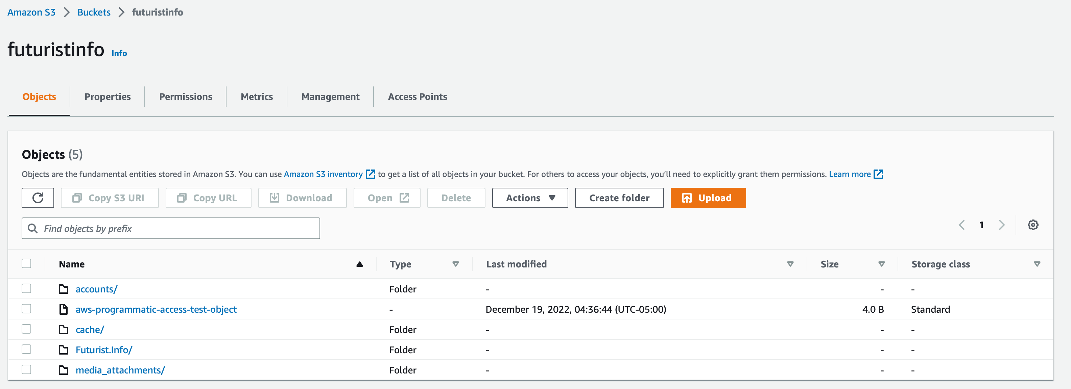The height and width of the screenshot is (389, 1071).
Task: Click the accounts/ folder icon
Action: [x=64, y=289]
